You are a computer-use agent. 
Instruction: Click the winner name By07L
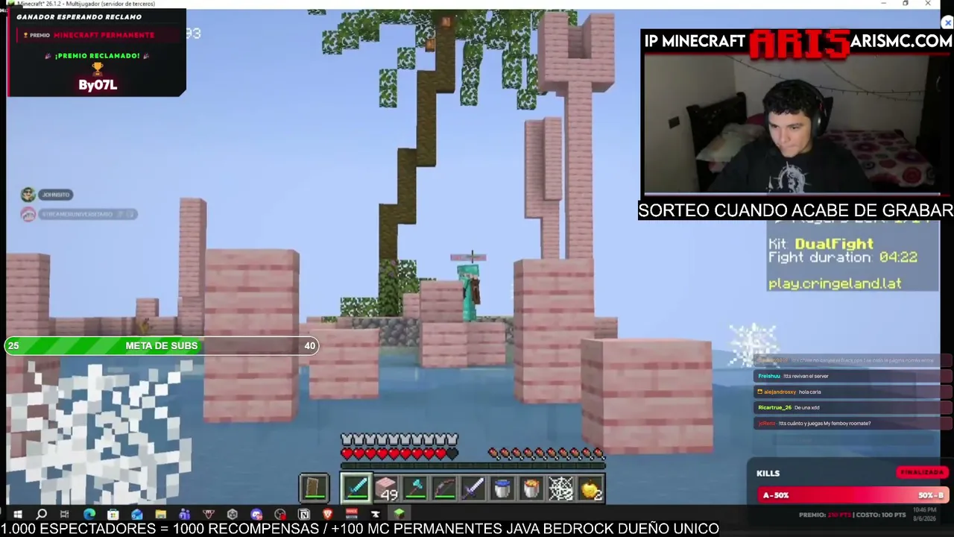(x=98, y=85)
